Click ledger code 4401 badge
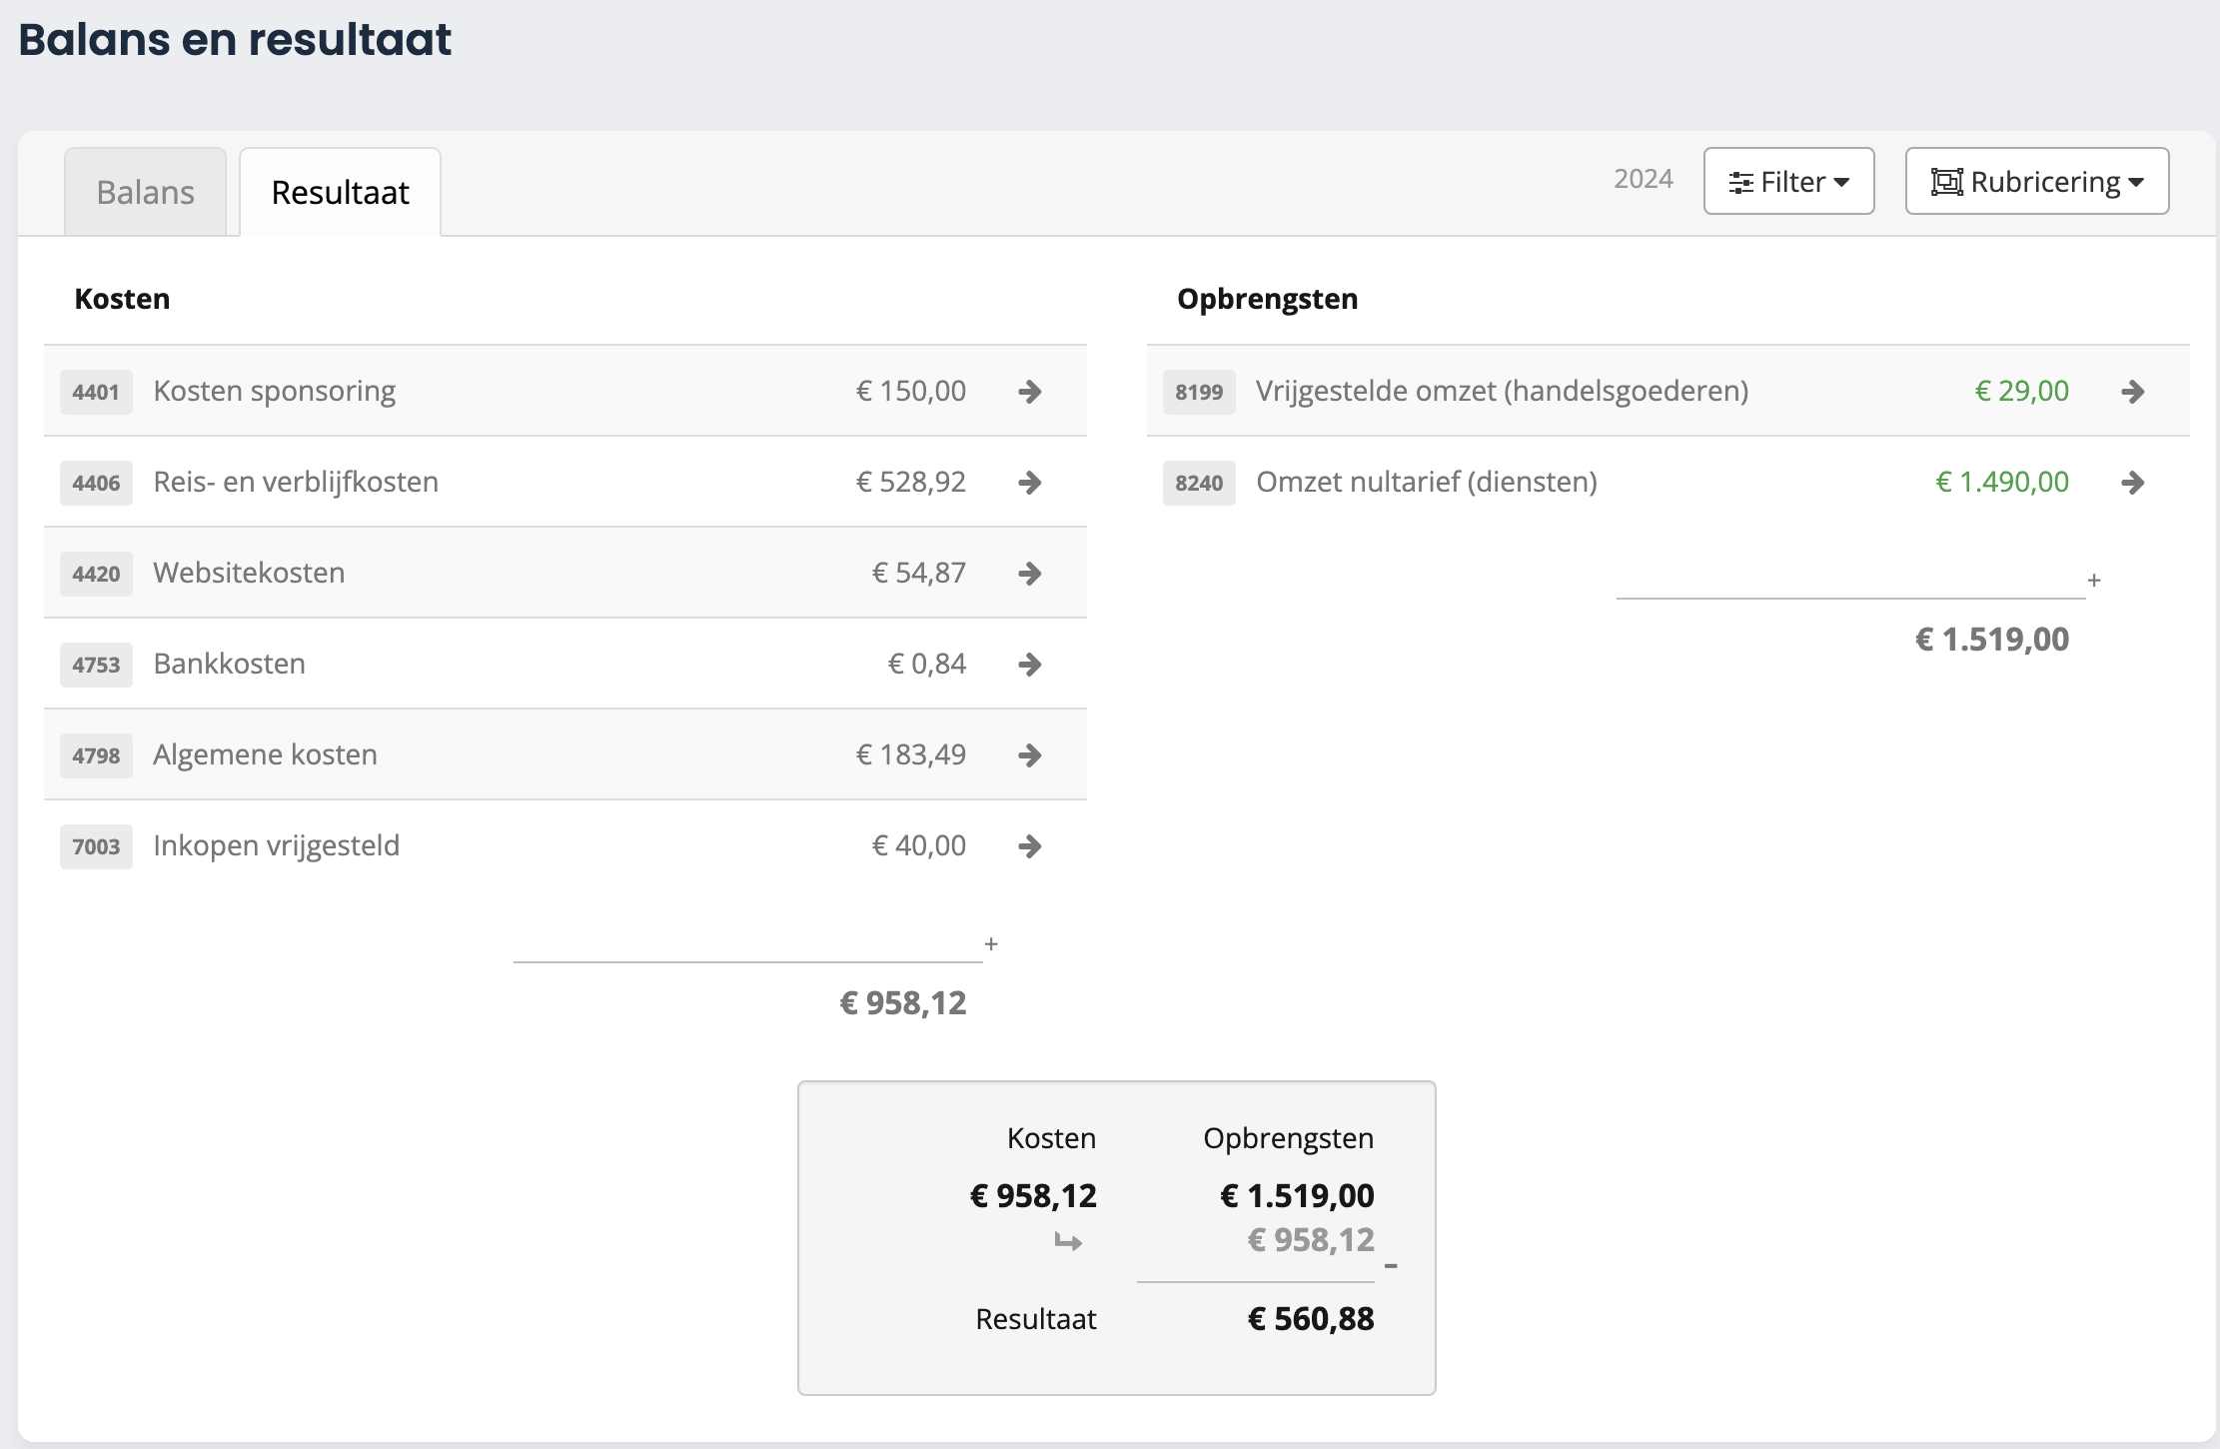The image size is (2220, 1449). coord(96,392)
